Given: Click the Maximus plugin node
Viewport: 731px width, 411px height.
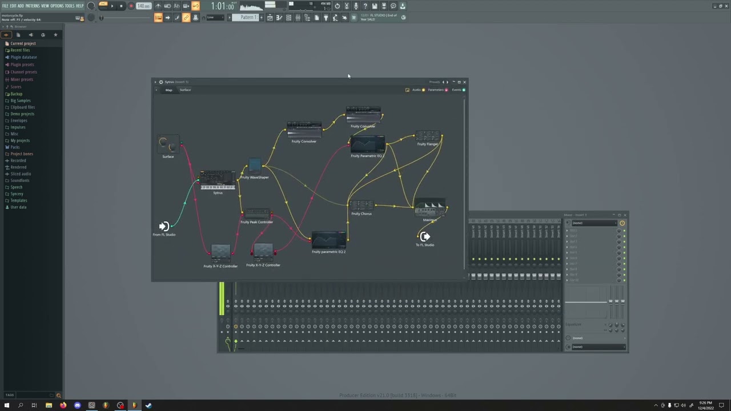Looking at the screenshot, I should [x=430, y=210].
